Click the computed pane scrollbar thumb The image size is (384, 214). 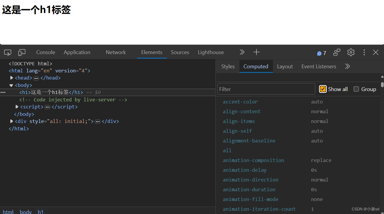(x=382, y=85)
